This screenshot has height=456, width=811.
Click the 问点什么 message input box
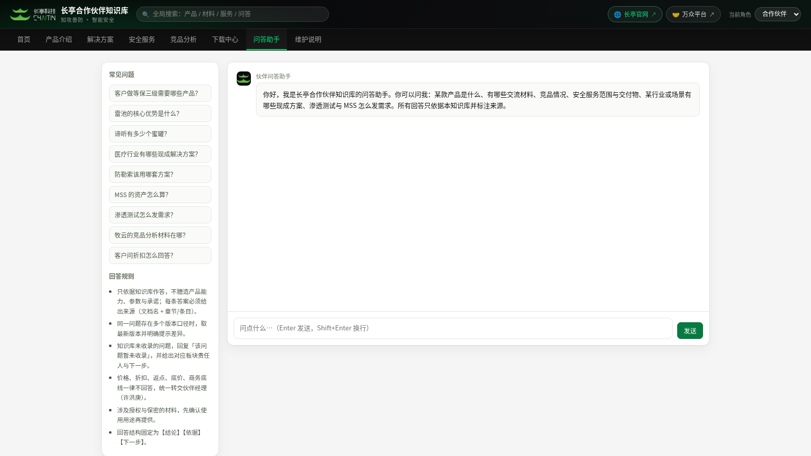[x=453, y=328]
